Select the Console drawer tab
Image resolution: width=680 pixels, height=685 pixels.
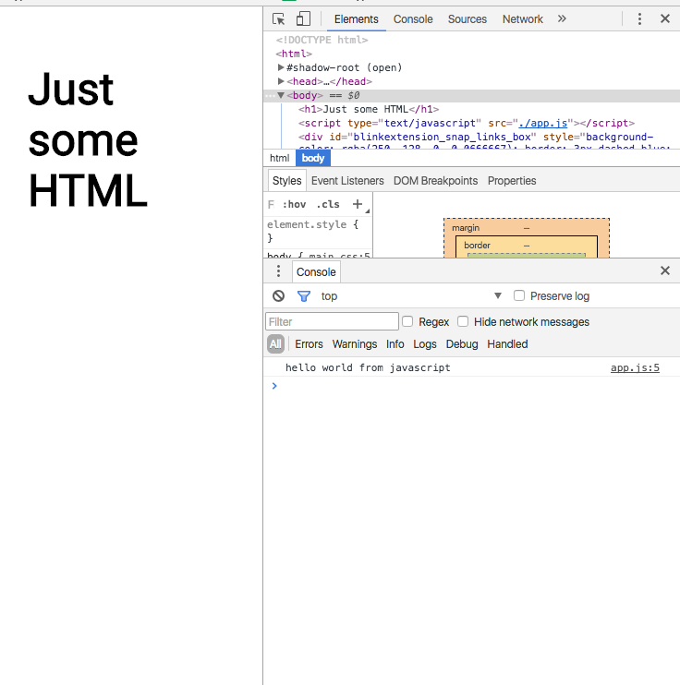[x=316, y=271]
